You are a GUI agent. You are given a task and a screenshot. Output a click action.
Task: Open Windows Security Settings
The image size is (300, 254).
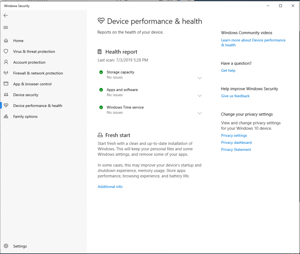click(20, 246)
